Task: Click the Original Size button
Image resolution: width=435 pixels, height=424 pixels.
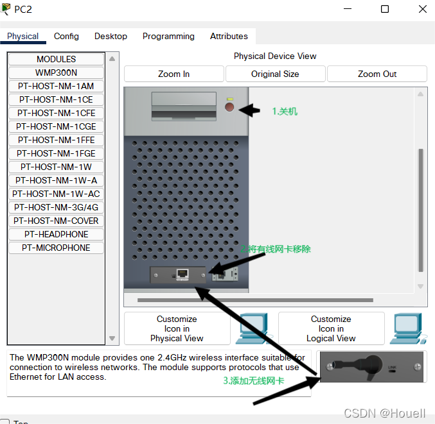Action: point(275,74)
